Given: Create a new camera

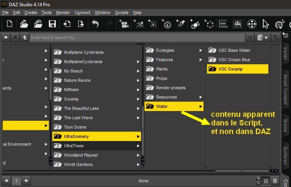Looking at the screenshot, I should 124,24.
